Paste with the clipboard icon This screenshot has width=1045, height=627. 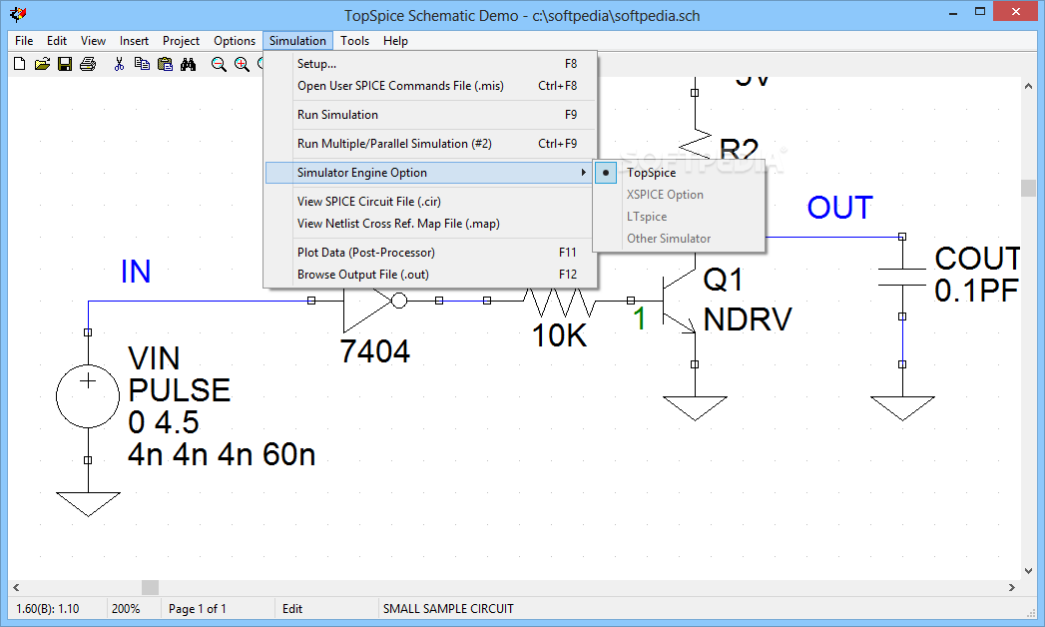[165, 64]
